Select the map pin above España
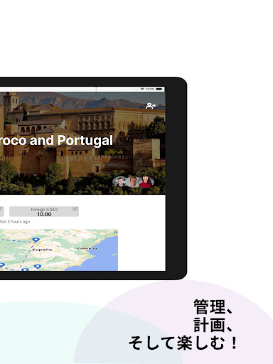 pyautogui.click(x=36, y=240)
